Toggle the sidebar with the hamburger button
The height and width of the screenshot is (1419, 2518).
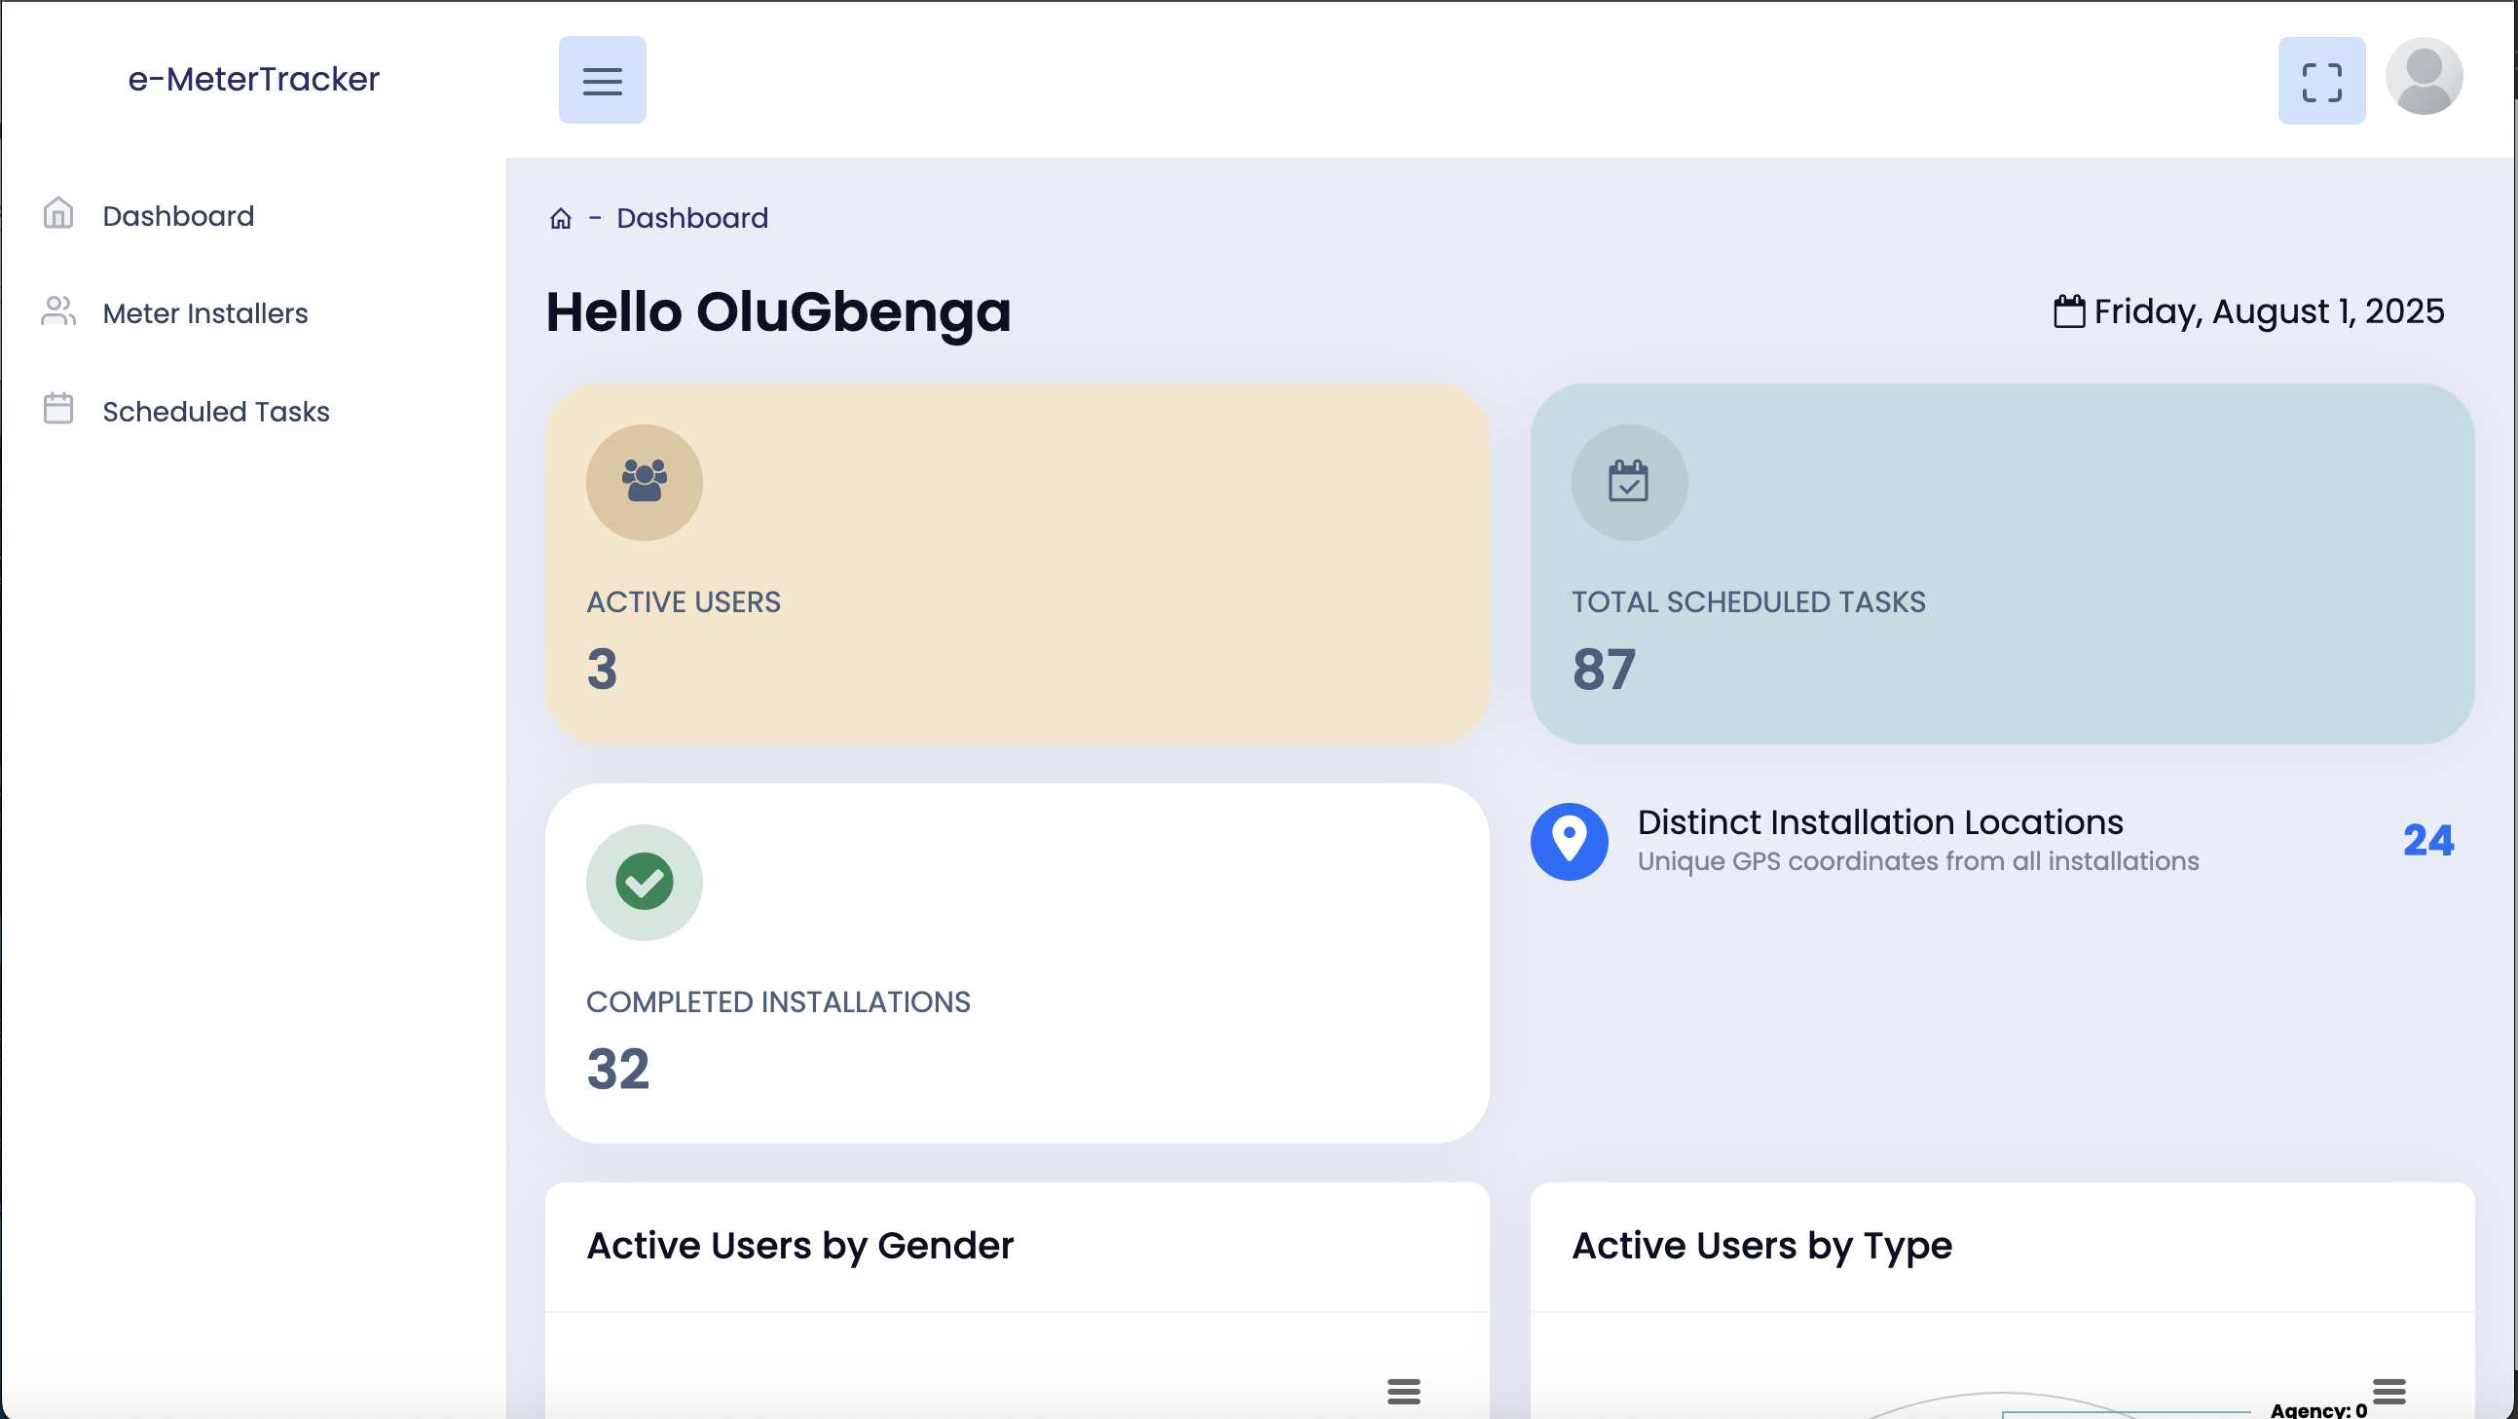point(602,80)
